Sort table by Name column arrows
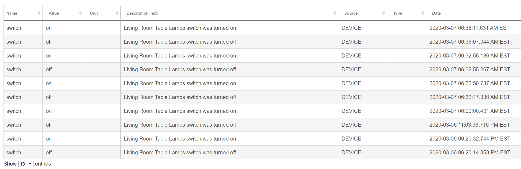This screenshot has width=521, height=169. pyautogui.click(x=39, y=13)
